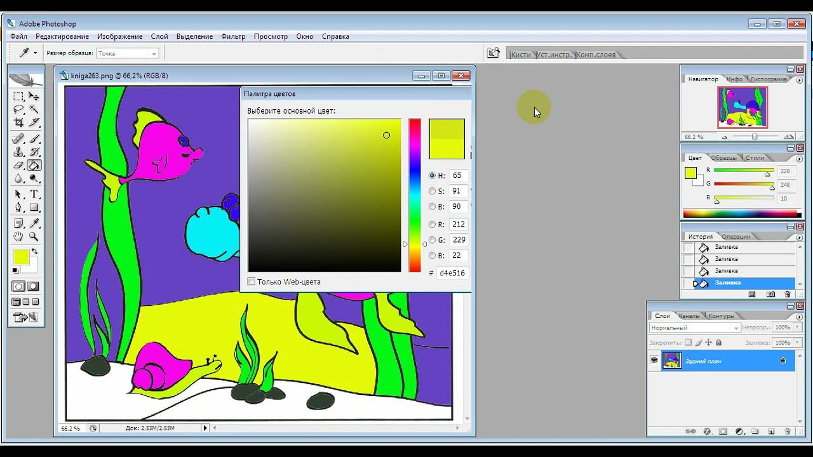
Task: Create new snapshot in History panel
Action: 770,295
